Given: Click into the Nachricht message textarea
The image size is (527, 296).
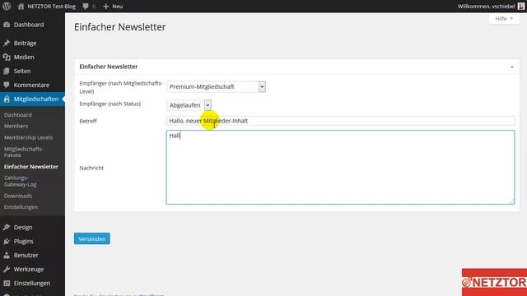Looking at the screenshot, I should coord(340,167).
